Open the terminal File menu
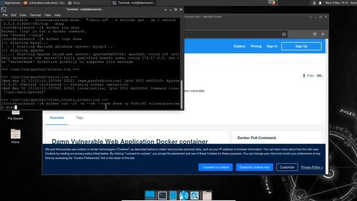The height and width of the screenshot is (201, 357). (x=5, y=15)
